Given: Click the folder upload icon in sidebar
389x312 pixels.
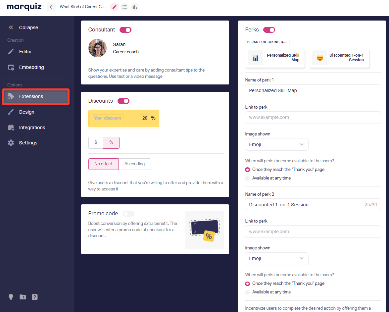Looking at the screenshot, I should (x=23, y=297).
